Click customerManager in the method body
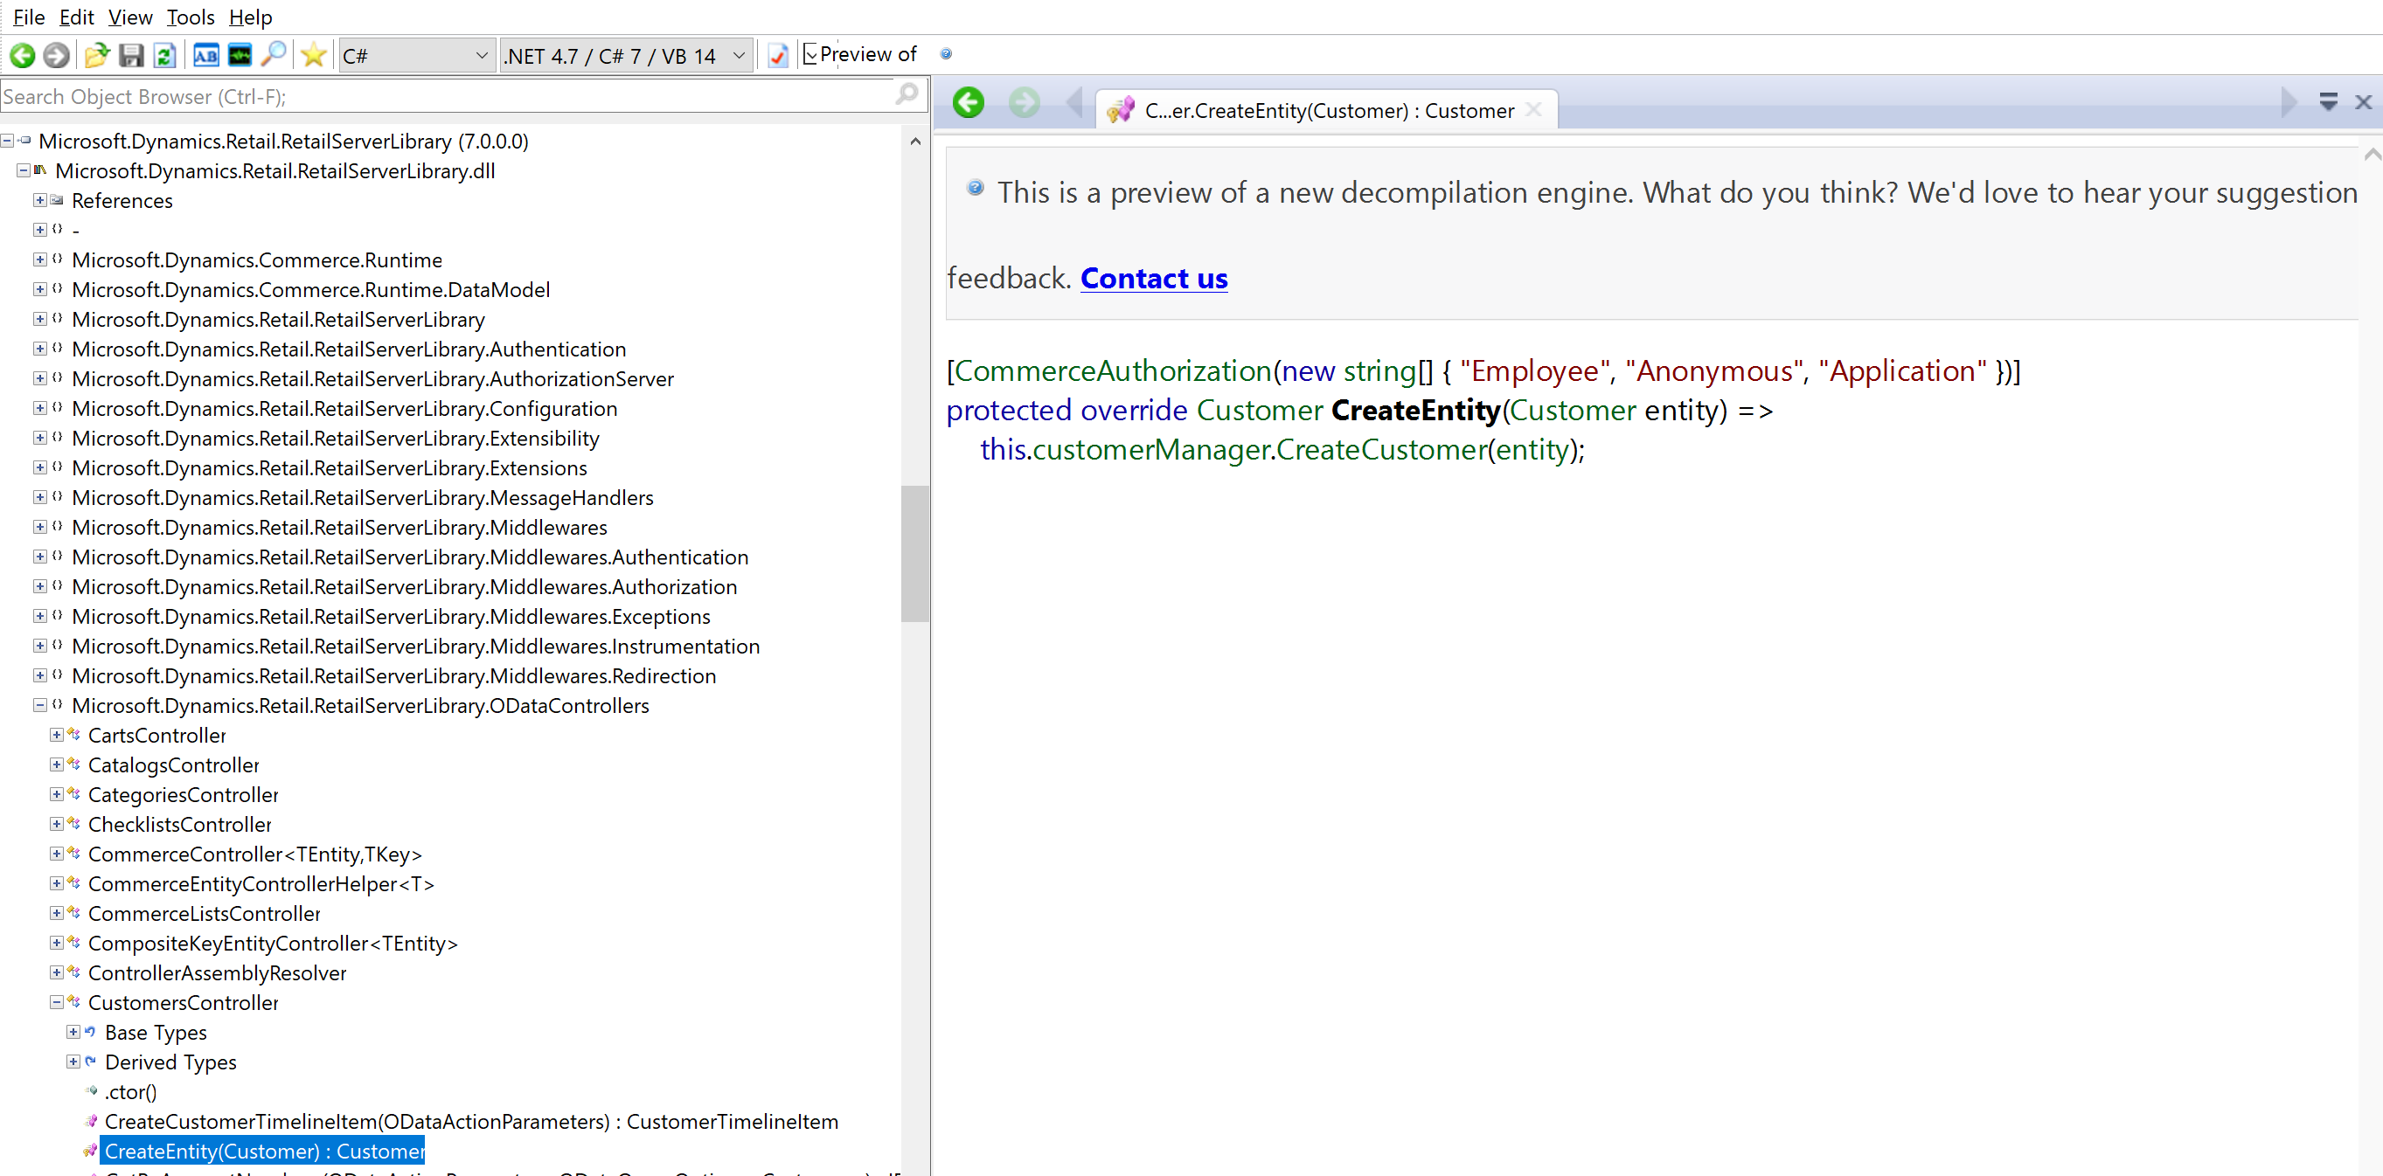This screenshot has width=2383, height=1176. (1151, 449)
